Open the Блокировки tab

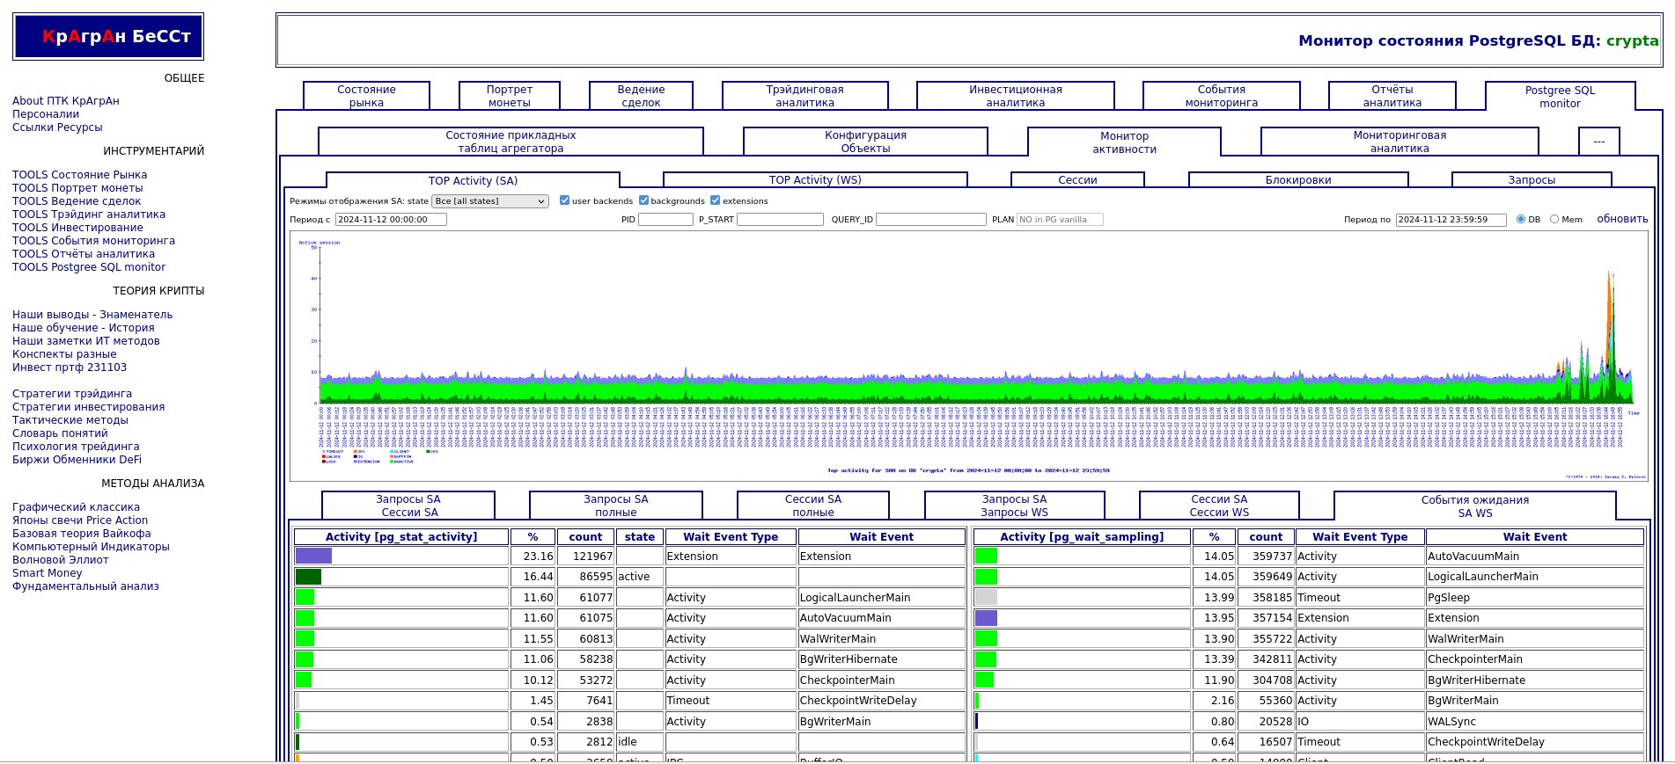(x=1297, y=180)
